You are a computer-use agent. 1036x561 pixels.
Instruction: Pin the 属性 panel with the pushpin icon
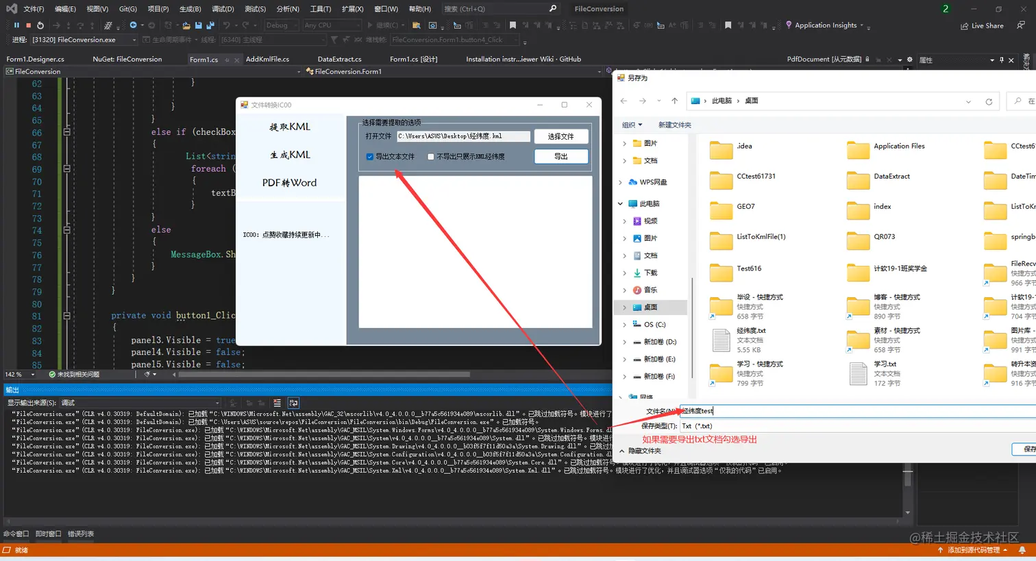[x=1002, y=60]
